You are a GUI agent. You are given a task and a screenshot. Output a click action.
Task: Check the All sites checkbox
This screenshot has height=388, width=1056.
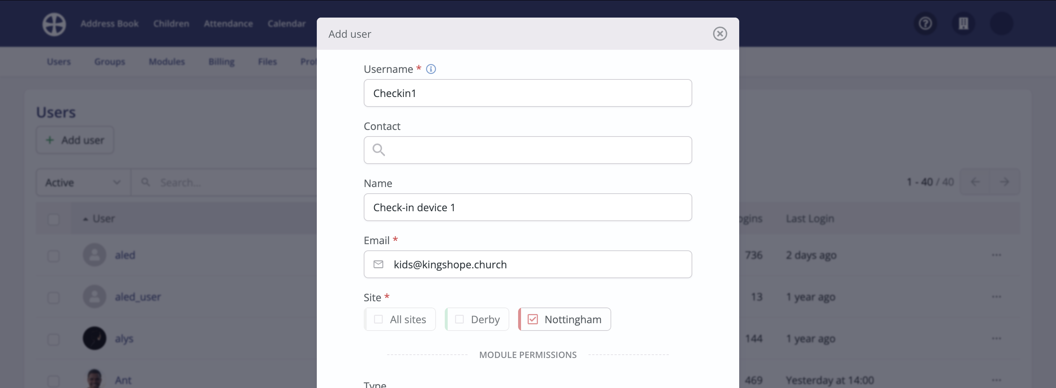click(378, 319)
